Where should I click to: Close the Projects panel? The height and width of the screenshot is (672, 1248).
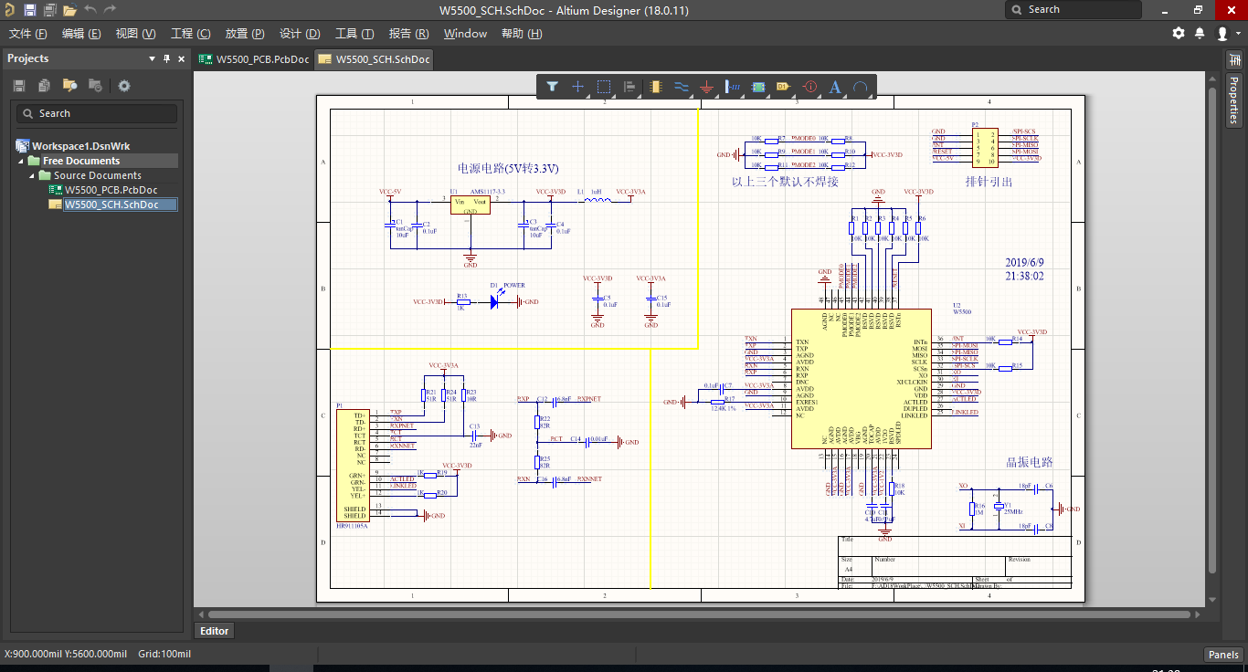pos(181,58)
